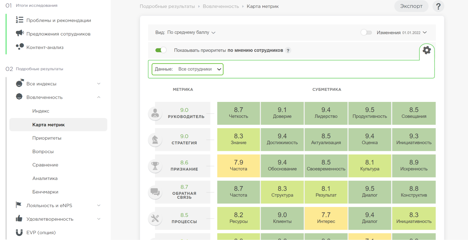The width and height of the screenshot is (468, 240).
Task: Open the Изменения date 01.01.2022 dropdown
Action: pyautogui.click(x=414, y=33)
